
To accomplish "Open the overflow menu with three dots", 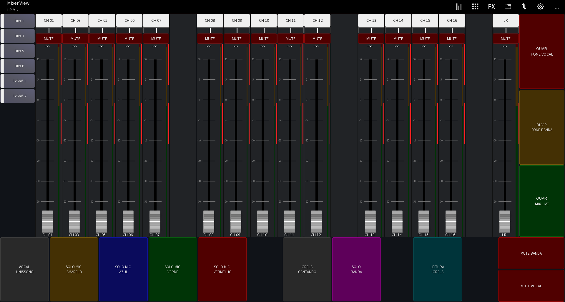I will [557, 8].
